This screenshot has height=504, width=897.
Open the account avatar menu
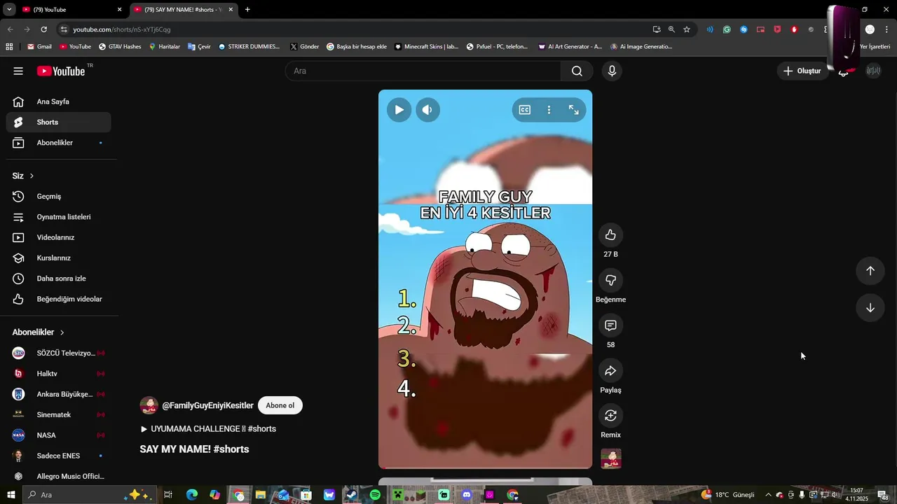click(x=873, y=71)
